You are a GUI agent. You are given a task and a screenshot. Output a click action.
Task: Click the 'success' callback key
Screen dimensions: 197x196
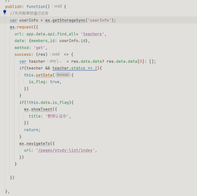pos(23,54)
